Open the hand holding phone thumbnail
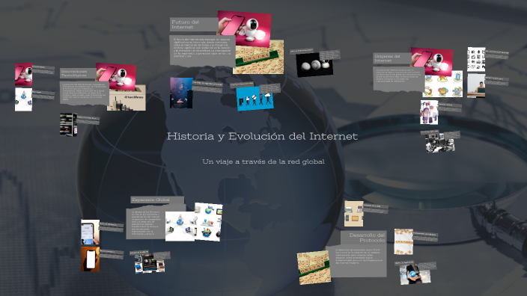 (90, 232)
